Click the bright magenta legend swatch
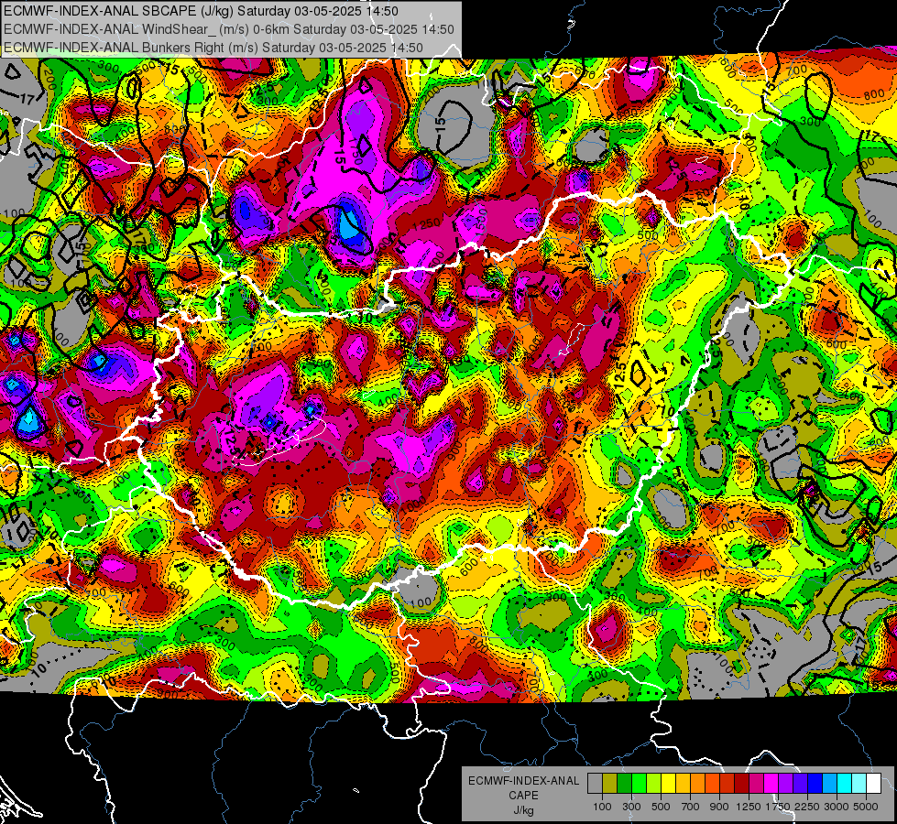The image size is (897, 824). pos(771,784)
